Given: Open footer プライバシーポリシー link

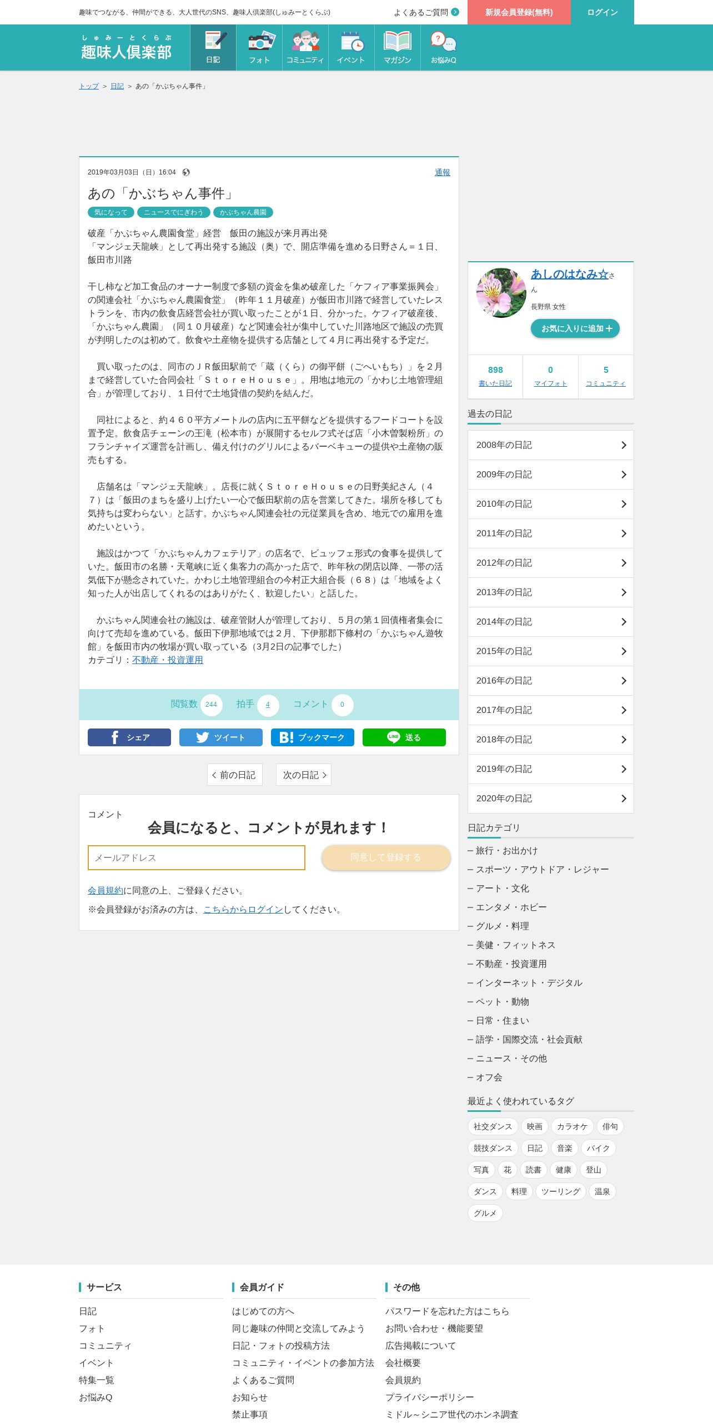Looking at the screenshot, I should (x=430, y=1397).
